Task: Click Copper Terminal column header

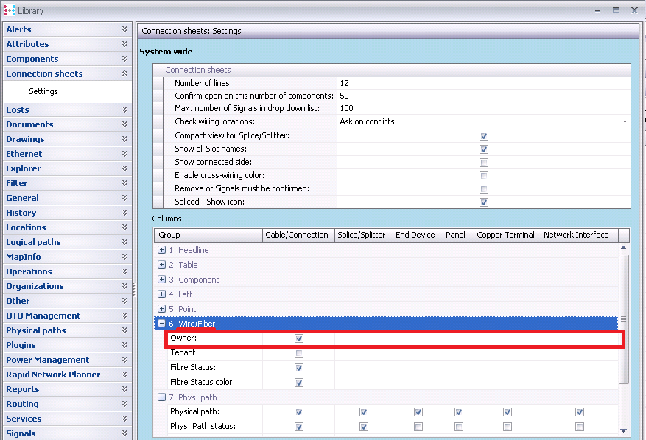Action: click(508, 235)
